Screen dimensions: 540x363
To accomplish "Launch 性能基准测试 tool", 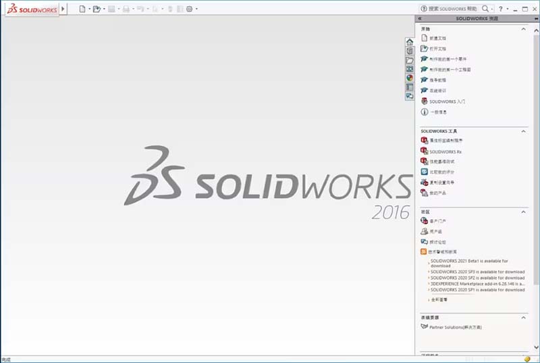I will click(x=442, y=162).
